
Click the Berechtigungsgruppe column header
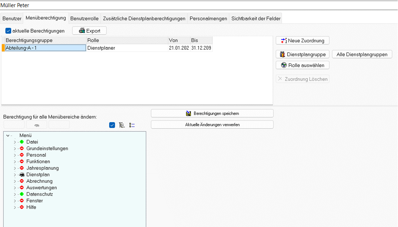(x=46, y=41)
